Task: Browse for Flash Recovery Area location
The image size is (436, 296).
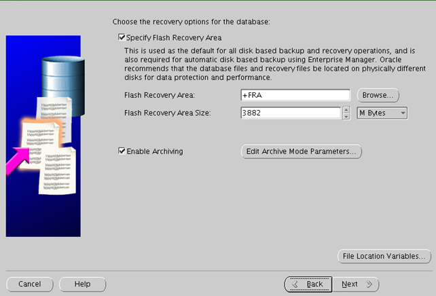Action: (x=378, y=95)
